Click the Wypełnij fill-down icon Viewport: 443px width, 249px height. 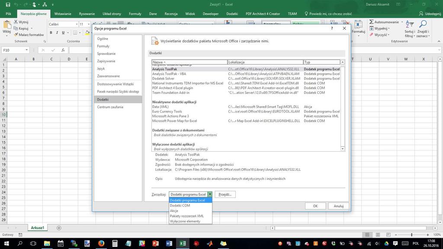point(371,28)
